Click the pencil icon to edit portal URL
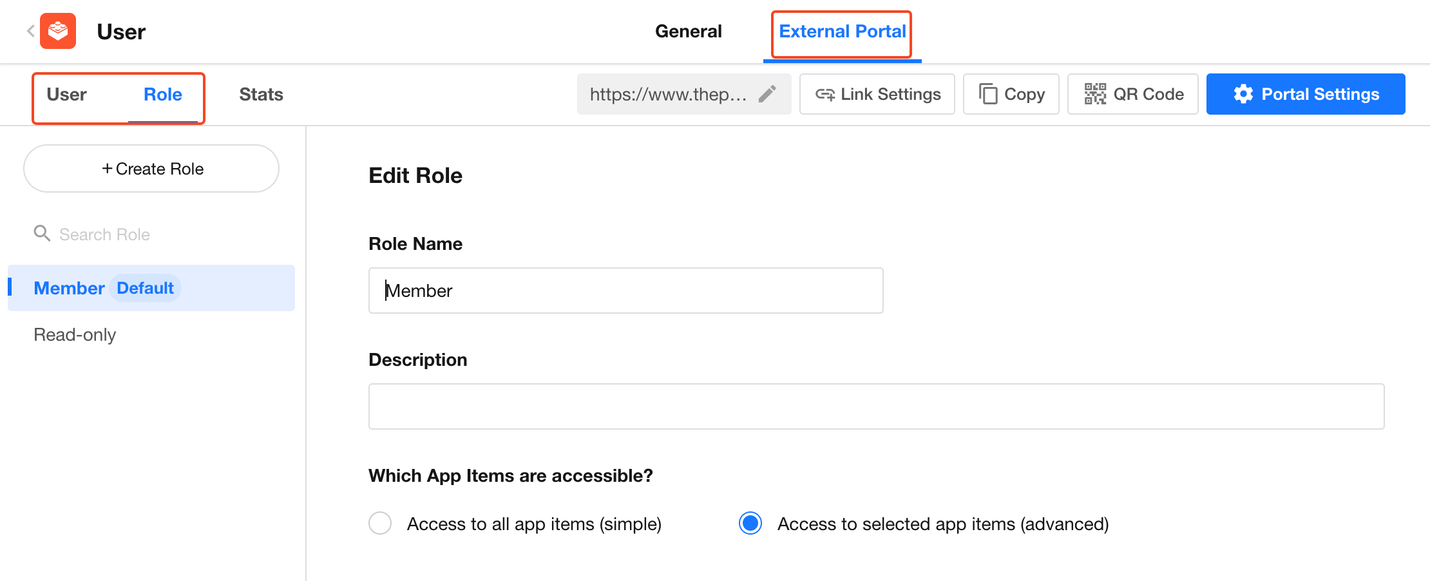1430x581 pixels. (767, 94)
